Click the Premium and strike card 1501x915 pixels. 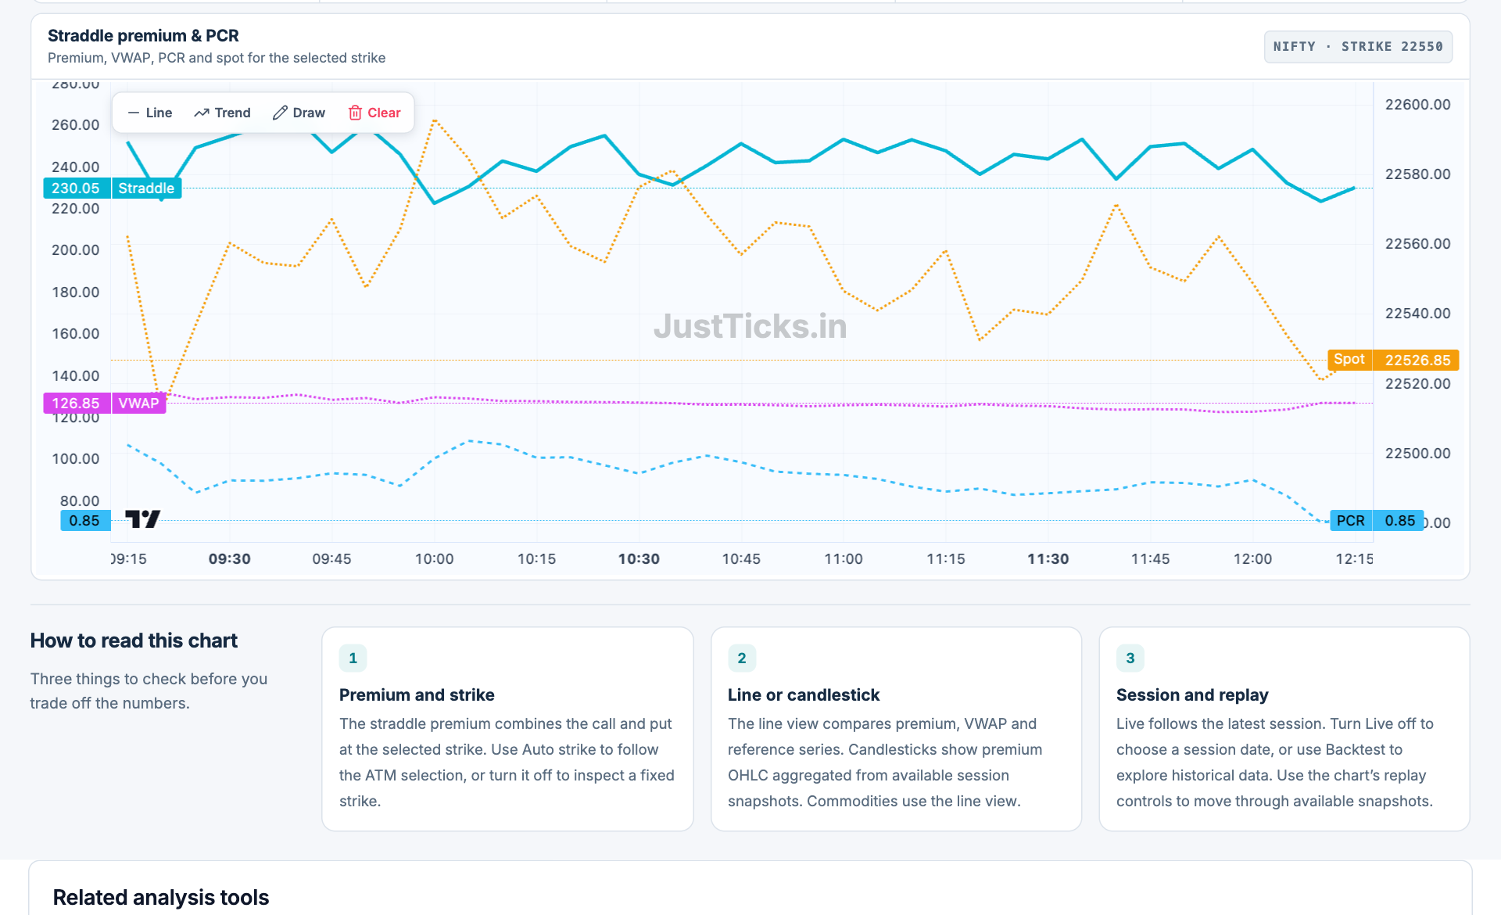[507, 729]
